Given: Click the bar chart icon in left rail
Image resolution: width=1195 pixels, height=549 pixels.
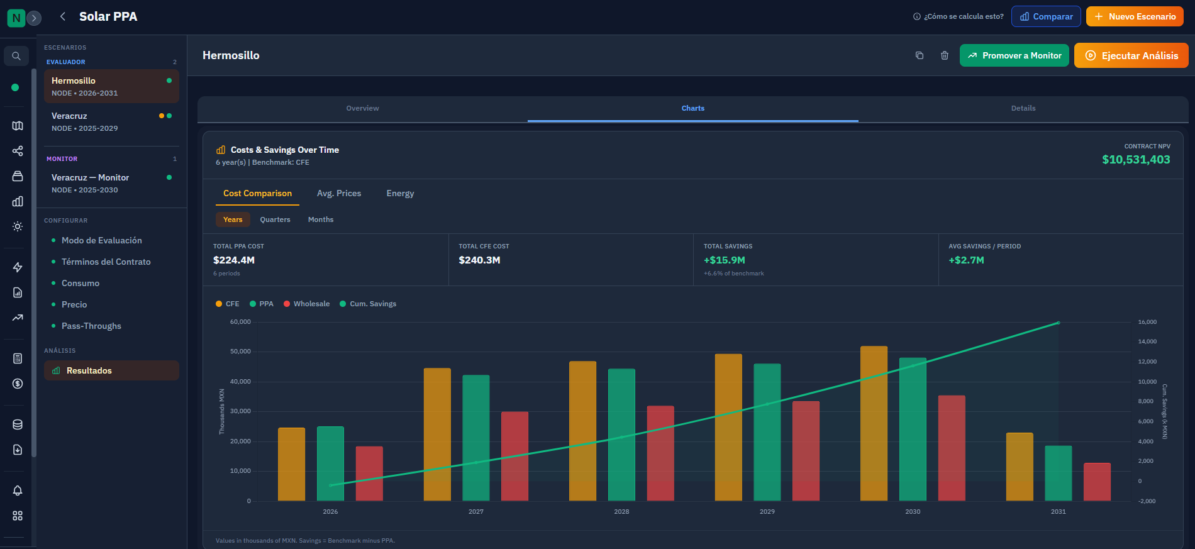Looking at the screenshot, I should coord(18,201).
